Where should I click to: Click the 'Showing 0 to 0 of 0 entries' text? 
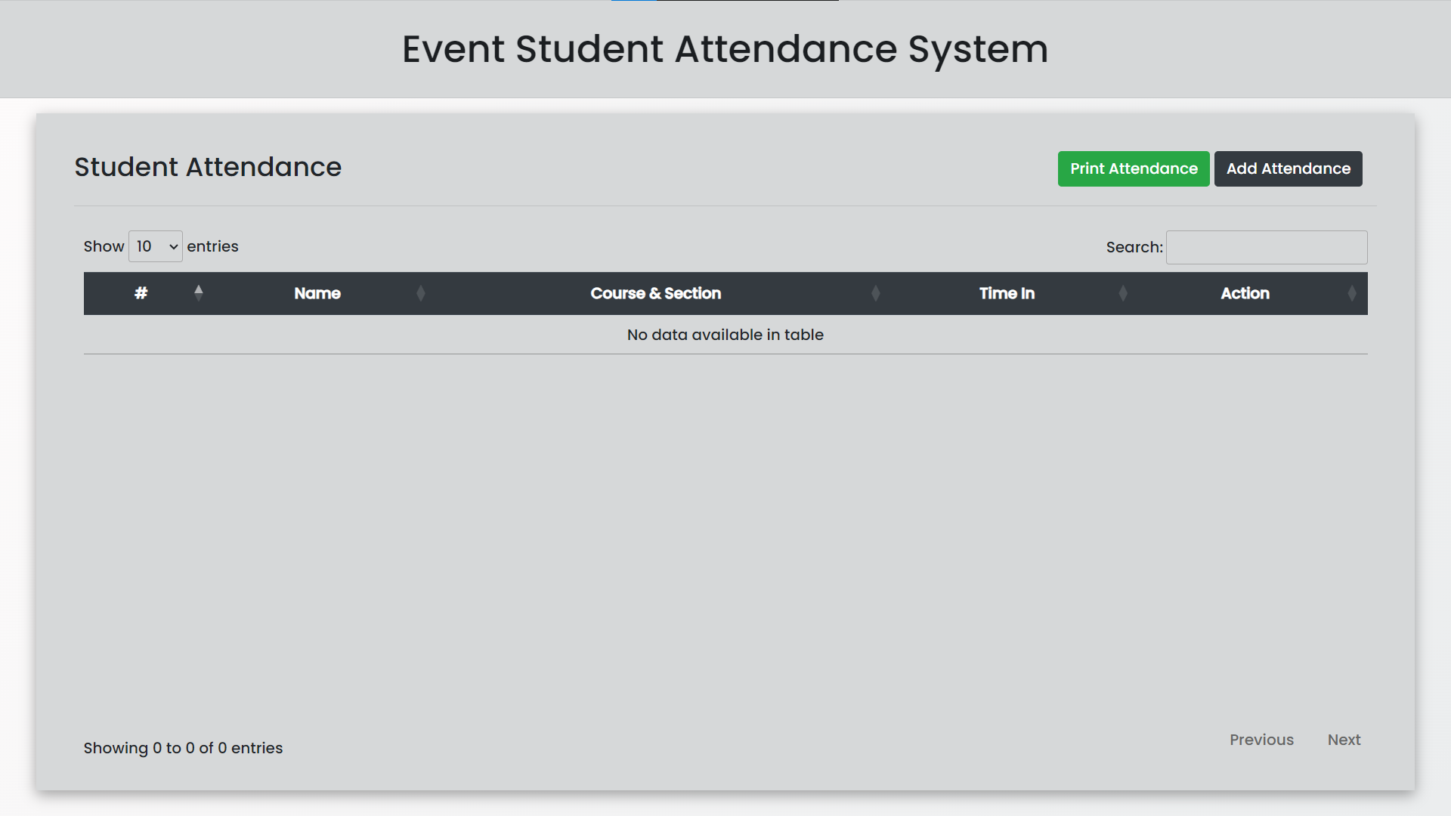183,748
